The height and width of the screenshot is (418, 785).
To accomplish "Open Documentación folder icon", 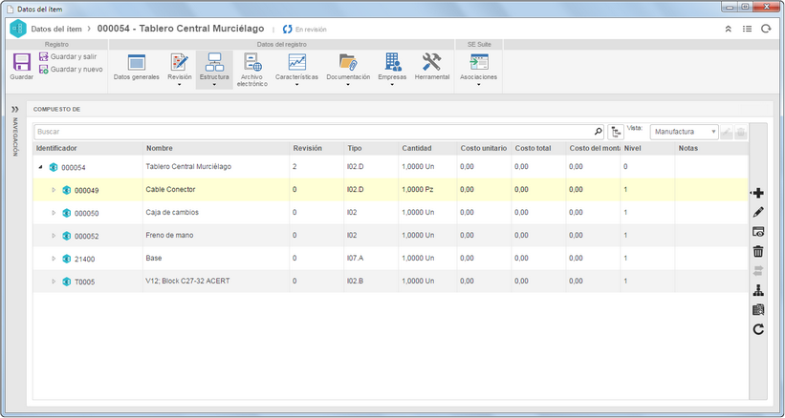I will tap(348, 62).
